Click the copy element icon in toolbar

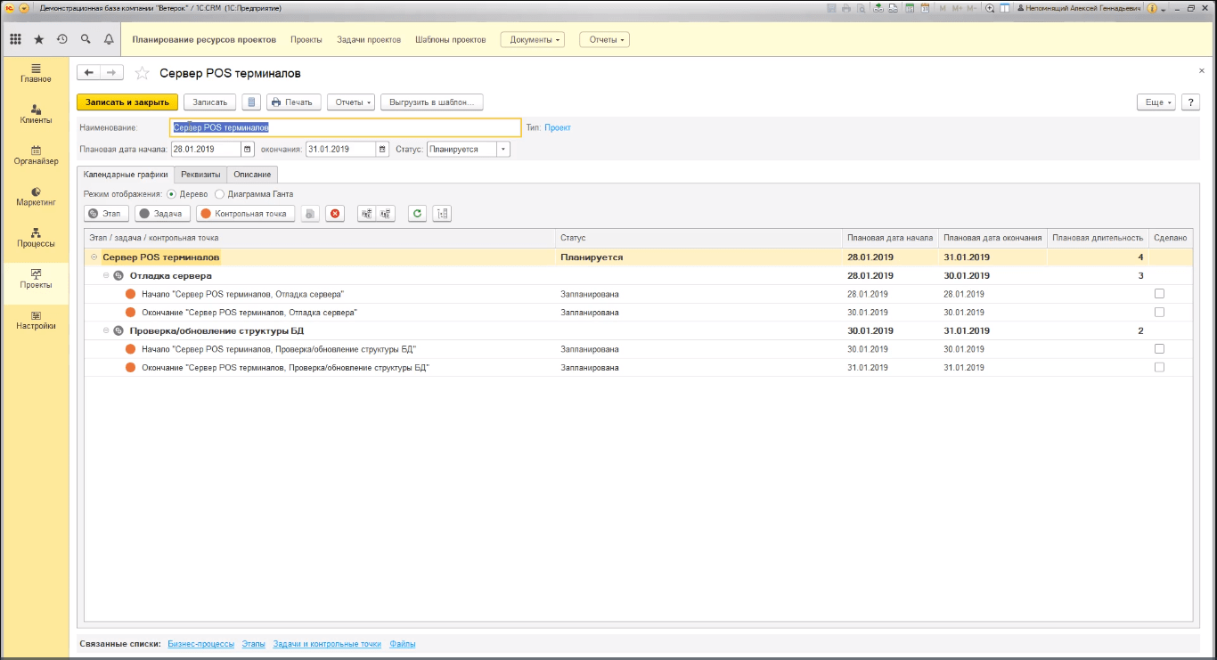[x=310, y=214]
